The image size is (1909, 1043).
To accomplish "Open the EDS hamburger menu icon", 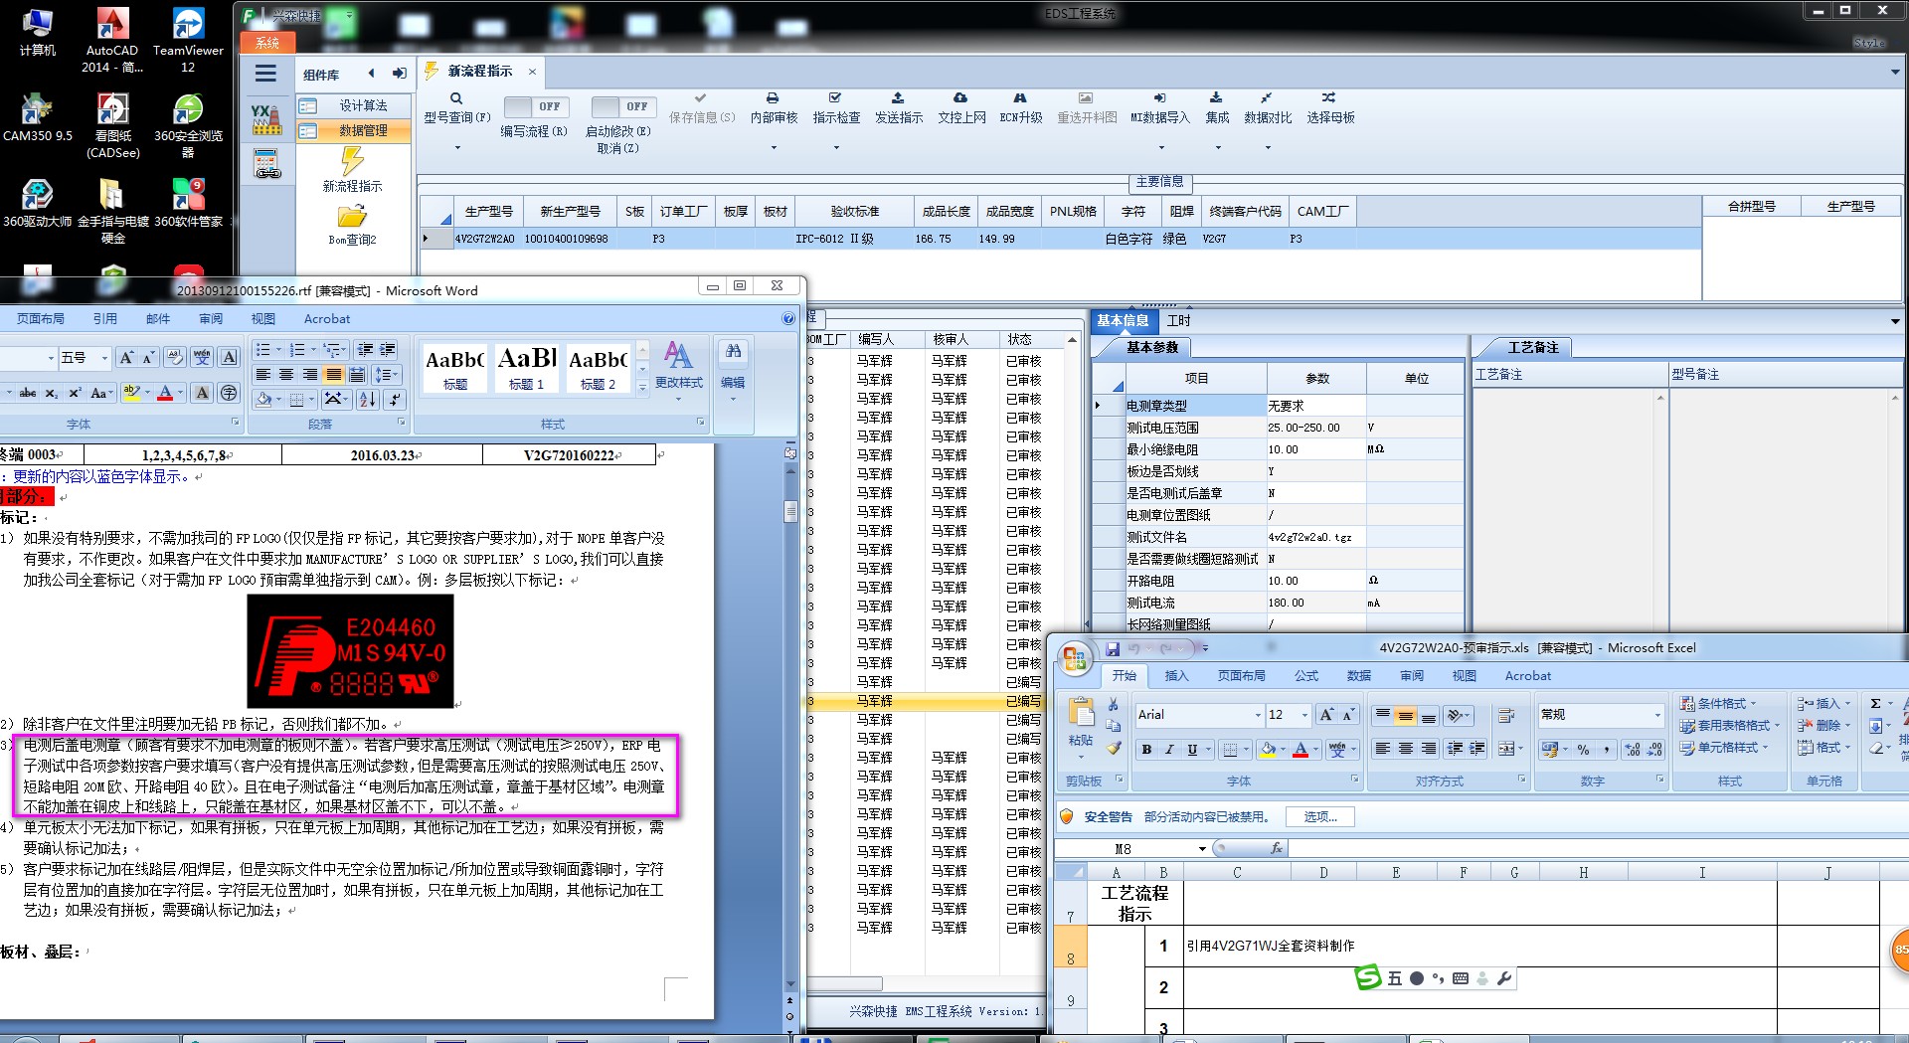I will pyautogui.click(x=265, y=74).
